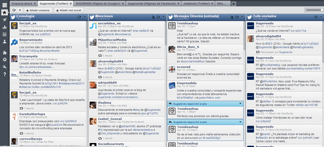Open Reparamiauto profile avatar
Image resolution: width=324 pixels, height=147 pixels.
pyautogui.click(x=14, y=42)
